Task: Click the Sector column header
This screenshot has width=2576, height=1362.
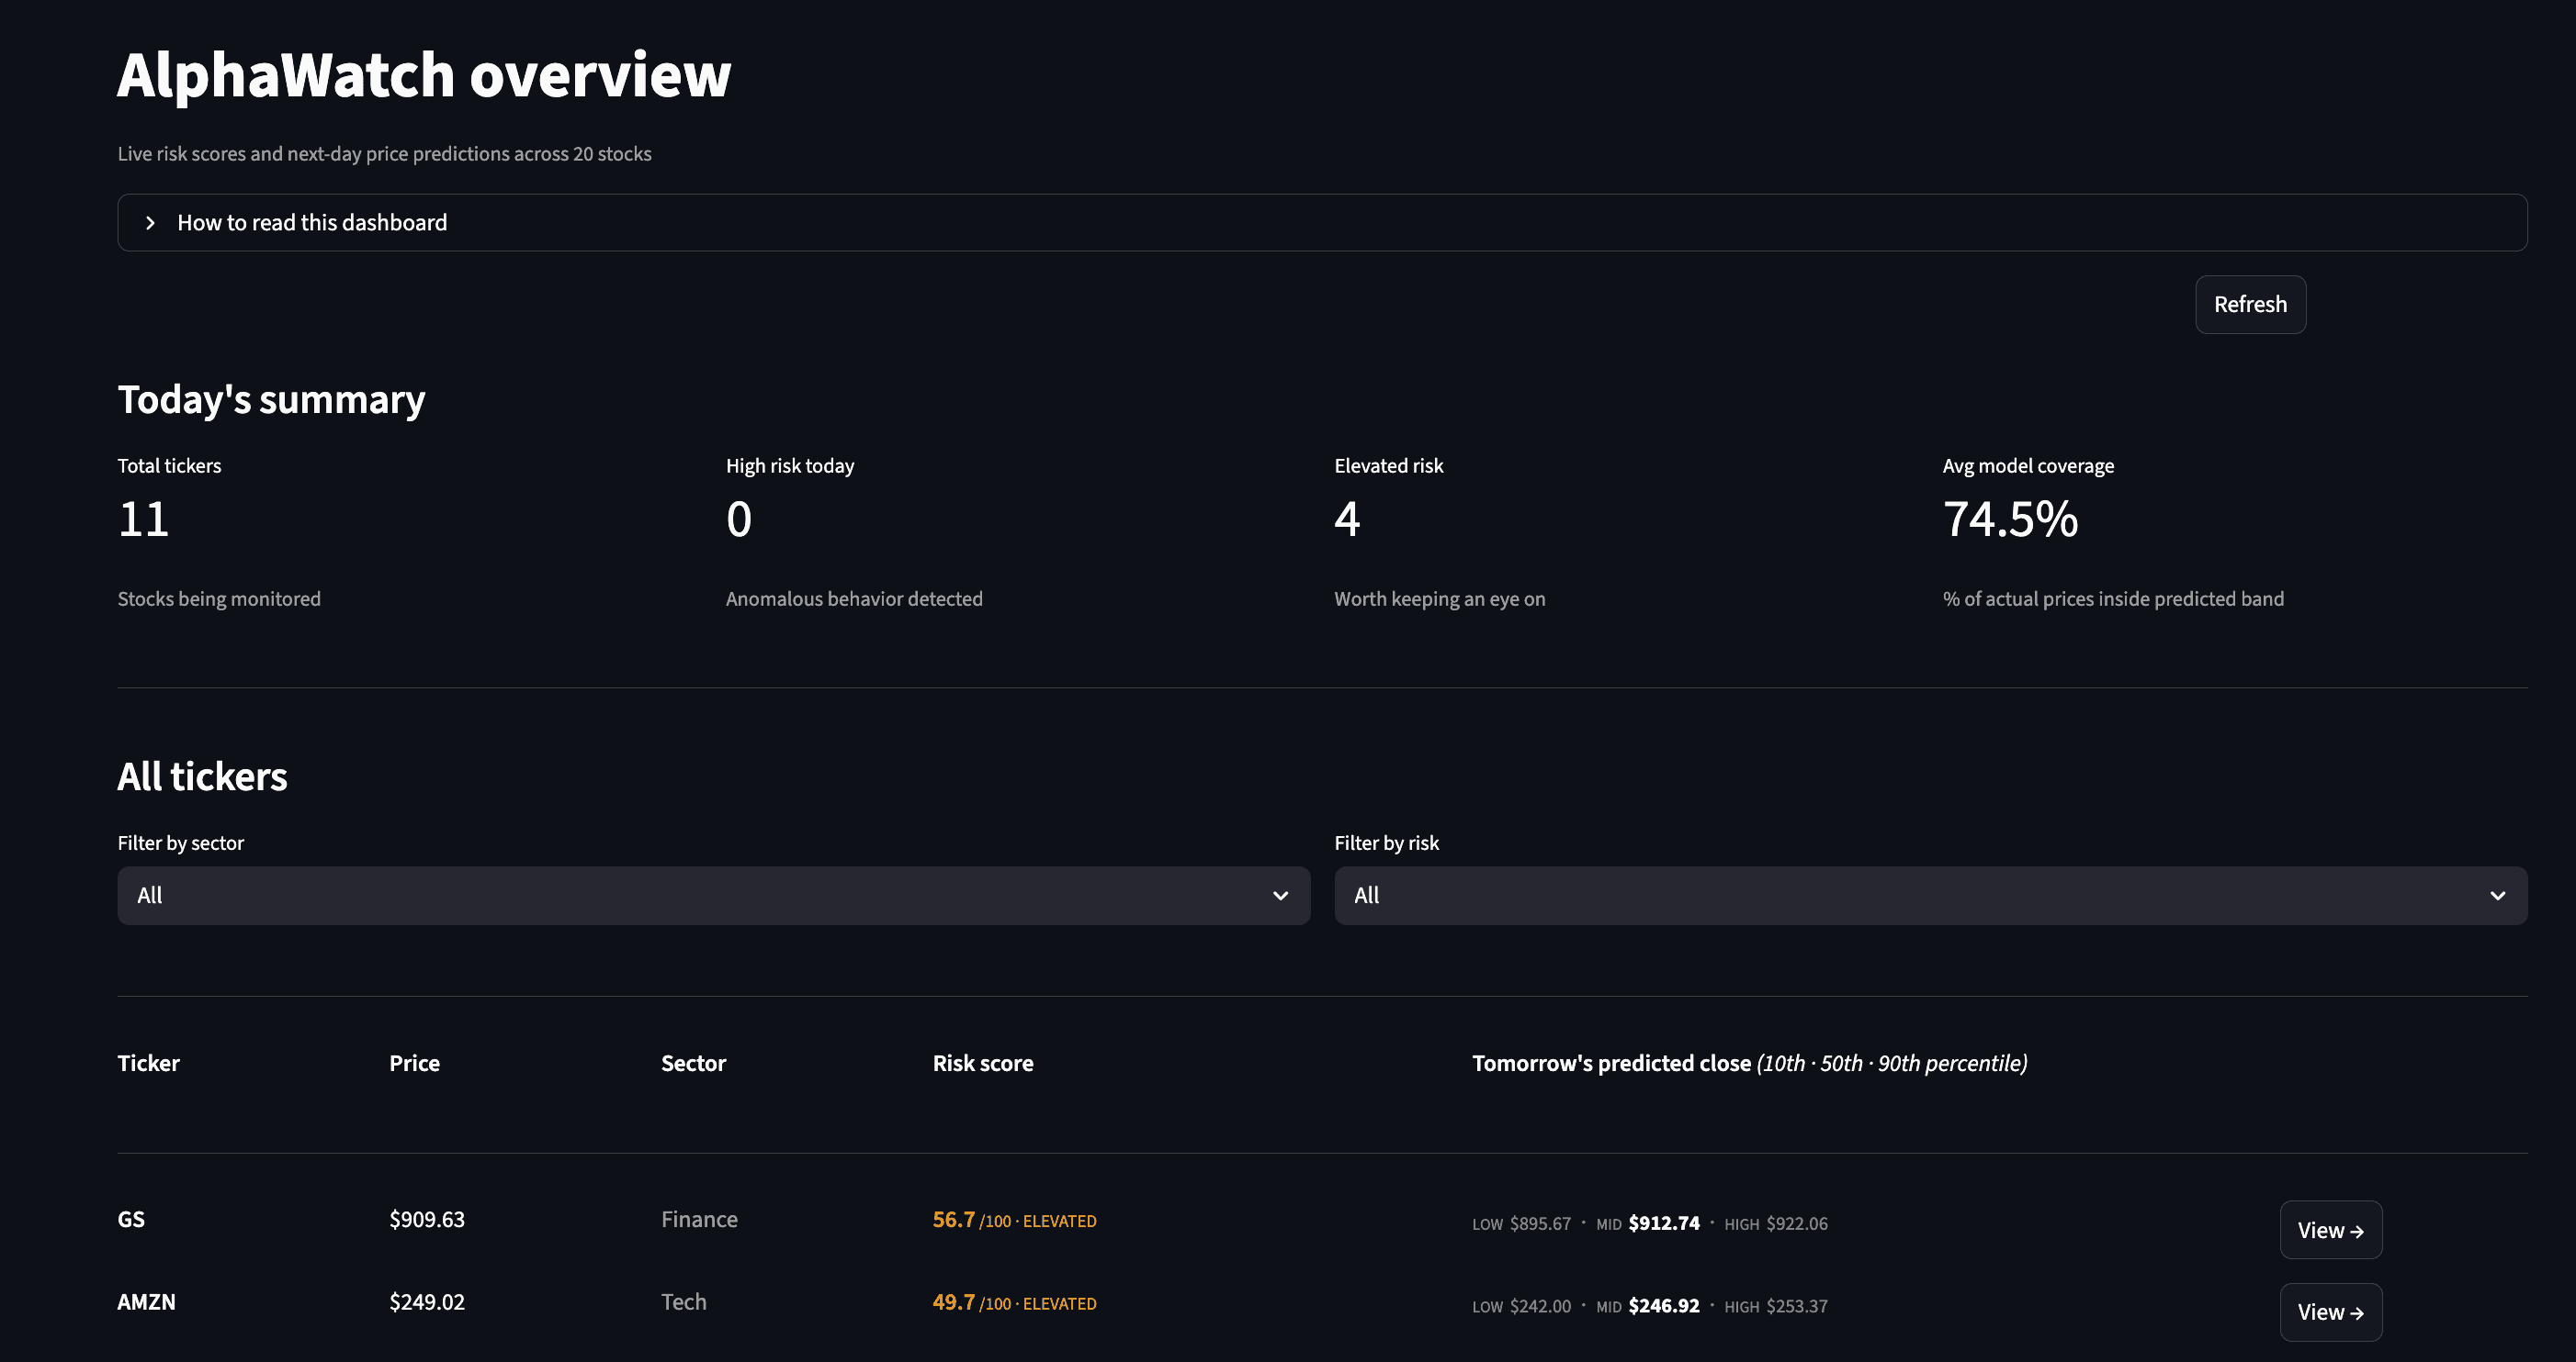Action: pyautogui.click(x=693, y=1063)
